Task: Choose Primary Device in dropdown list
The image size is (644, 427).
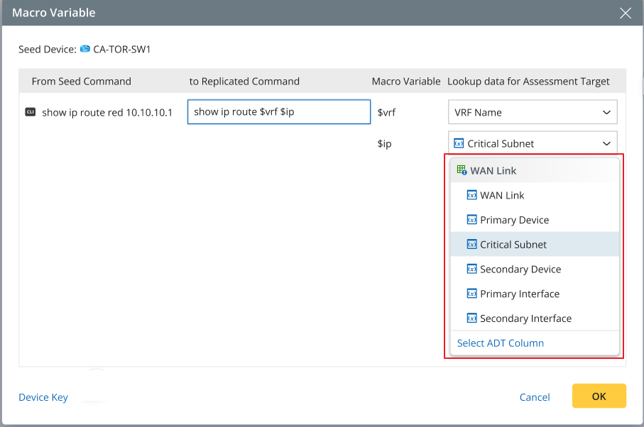Action: tap(514, 220)
